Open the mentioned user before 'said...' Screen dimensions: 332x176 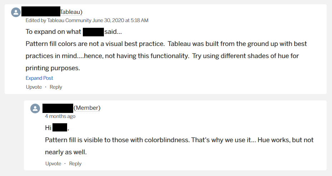[x=94, y=32]
